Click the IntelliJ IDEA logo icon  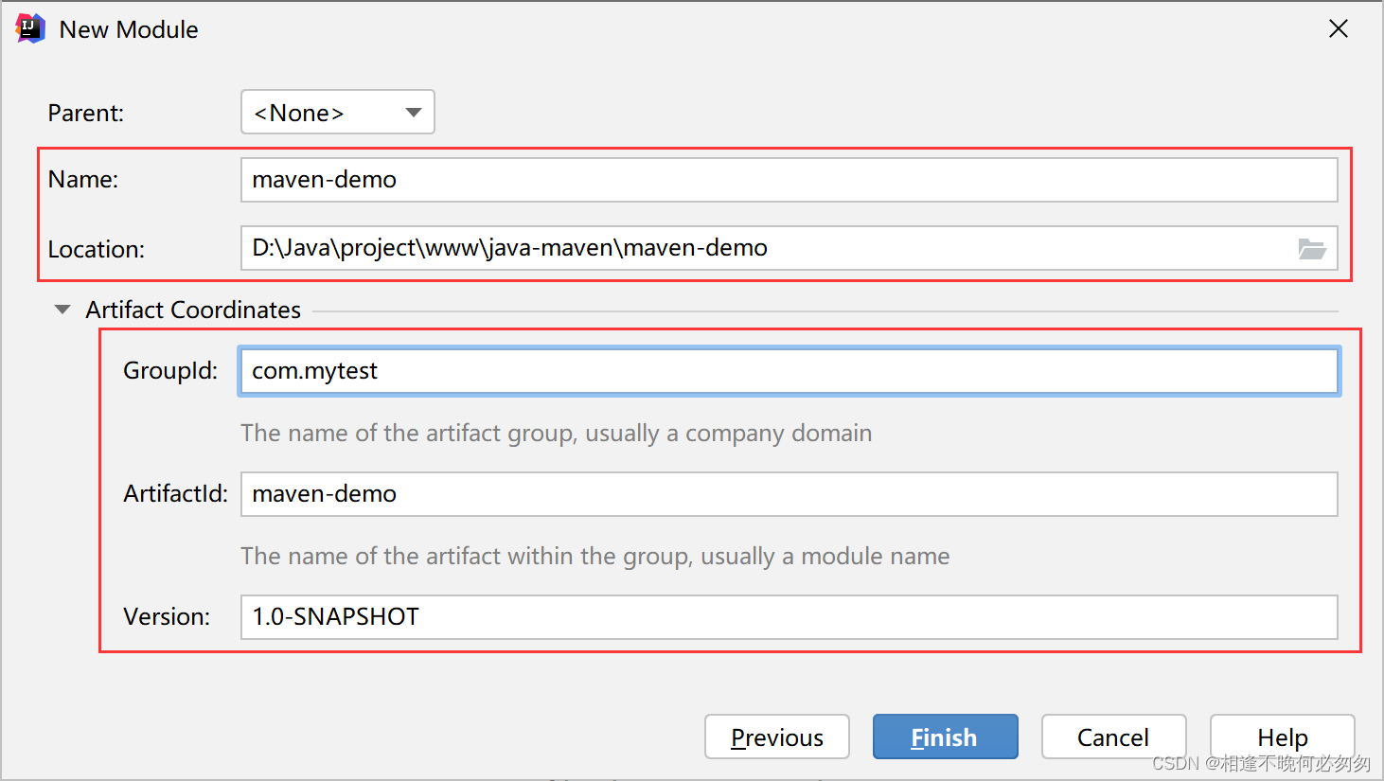[x=30, y=28]
